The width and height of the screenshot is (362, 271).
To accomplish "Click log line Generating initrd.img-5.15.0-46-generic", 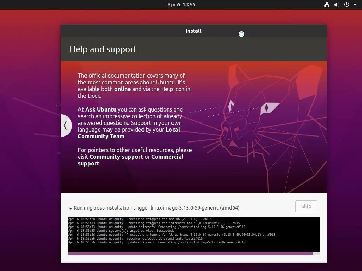I will click(x=157, y=227).
